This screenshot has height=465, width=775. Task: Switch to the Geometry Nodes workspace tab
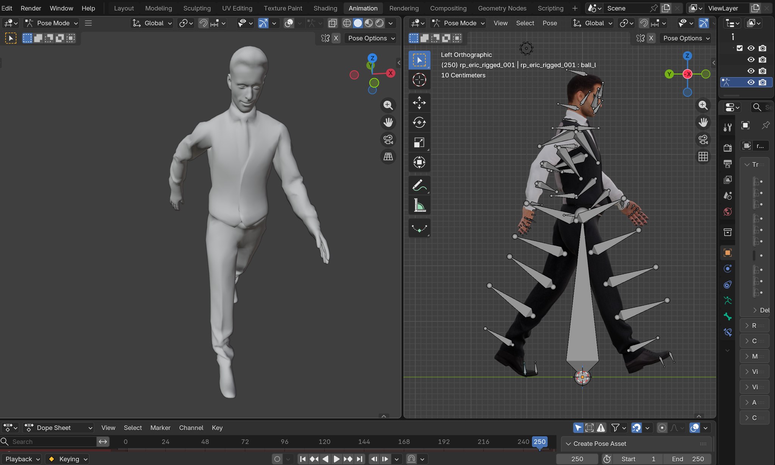tap(502, 8)
